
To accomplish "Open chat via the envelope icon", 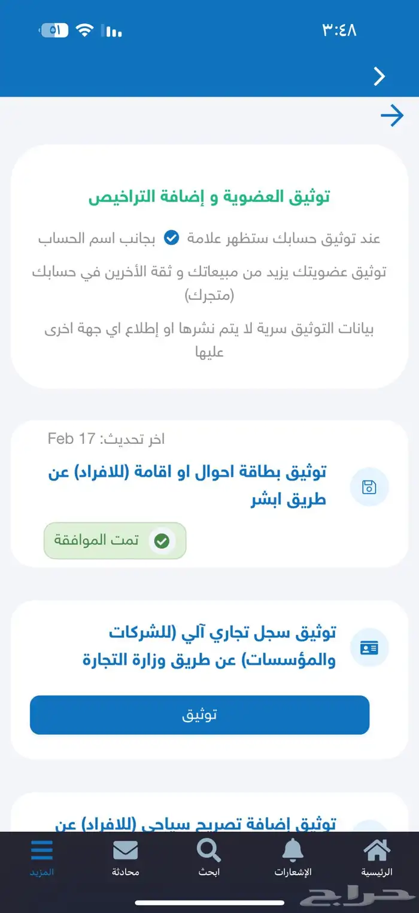I will 125,851.
